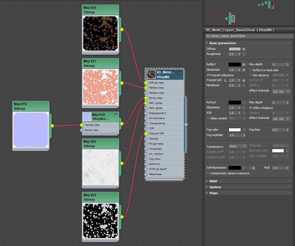Enable self-illumination GI checkbox
The height and width of the screenshot is (246, 295).
click(250, 168)
